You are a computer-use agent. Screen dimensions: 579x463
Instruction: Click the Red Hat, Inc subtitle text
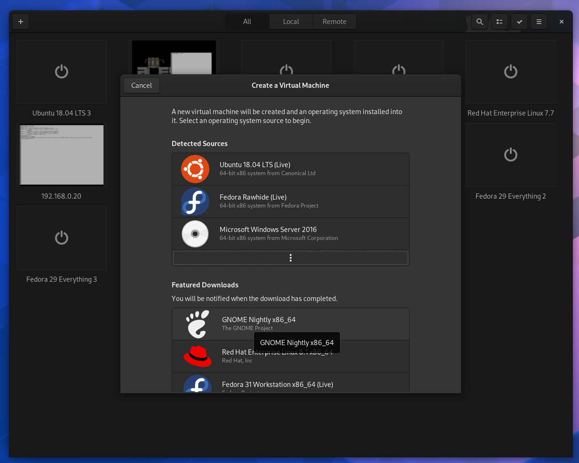(237, 361)
